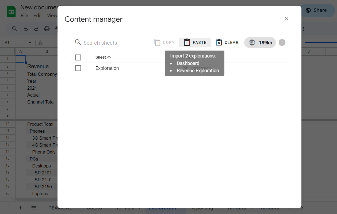
Task: Select column A header
Action: pyautogui.click(x=21, y=51)
